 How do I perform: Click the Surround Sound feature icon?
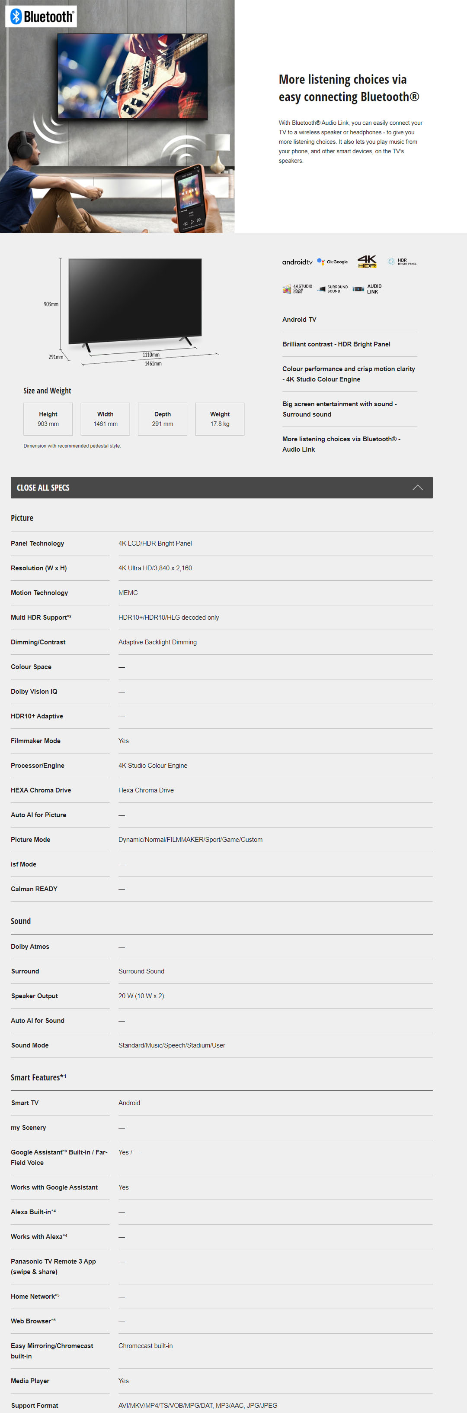tap(333, 288)
